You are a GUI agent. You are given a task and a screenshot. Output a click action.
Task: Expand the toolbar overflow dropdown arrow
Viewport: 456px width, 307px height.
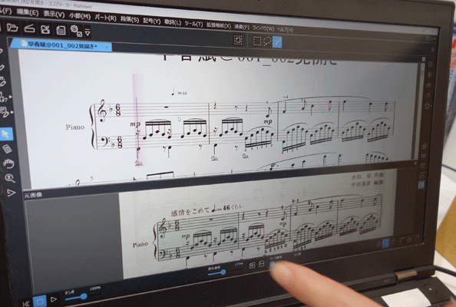(88, 31)
